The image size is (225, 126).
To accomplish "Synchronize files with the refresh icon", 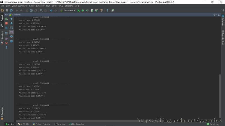I will click(11, 10).
